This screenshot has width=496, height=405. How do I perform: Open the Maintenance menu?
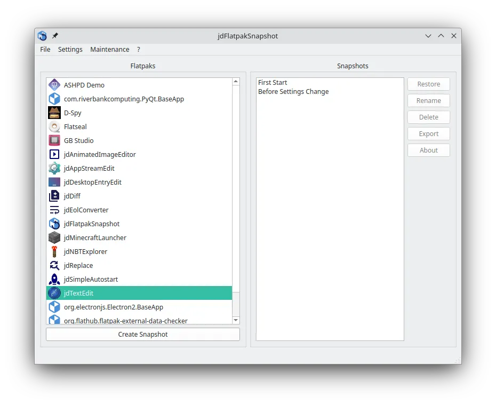tap(110, 50)
